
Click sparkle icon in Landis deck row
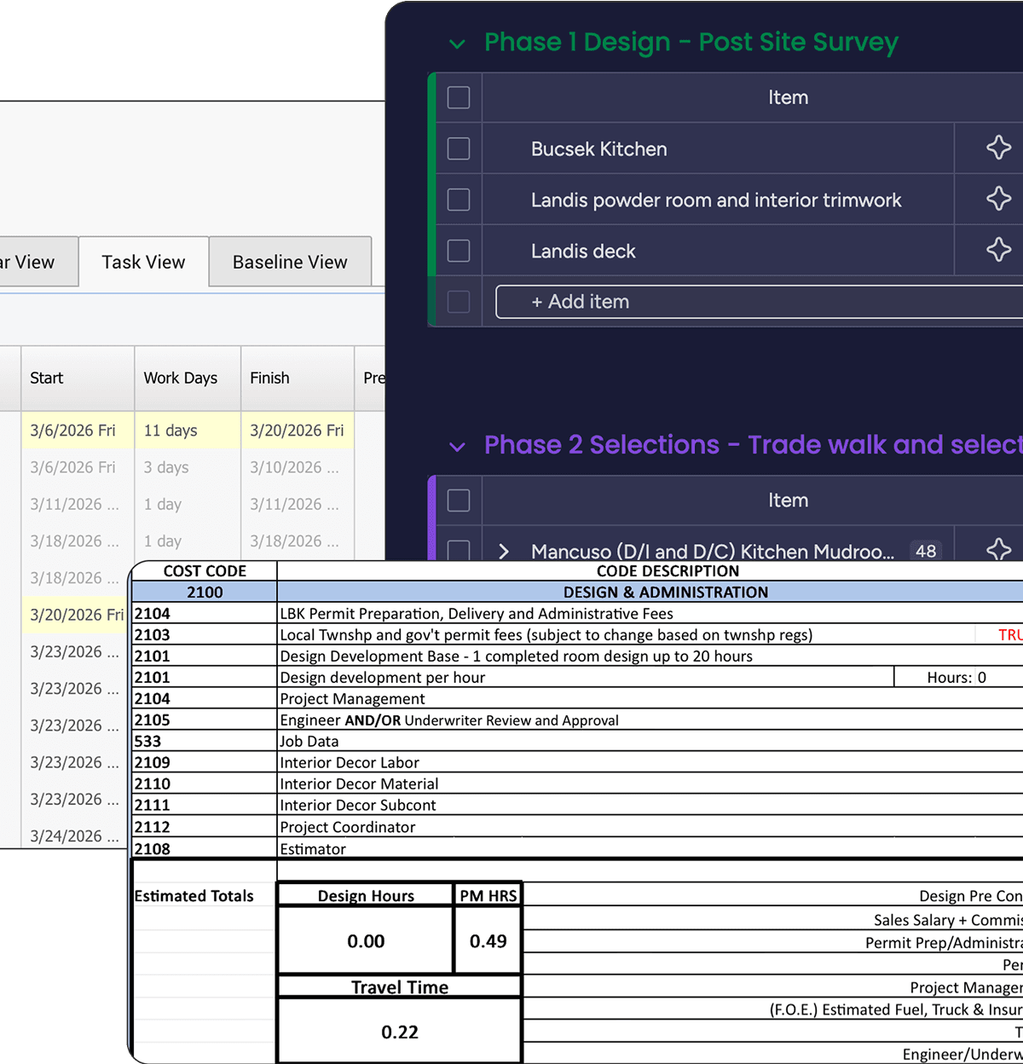998,250
